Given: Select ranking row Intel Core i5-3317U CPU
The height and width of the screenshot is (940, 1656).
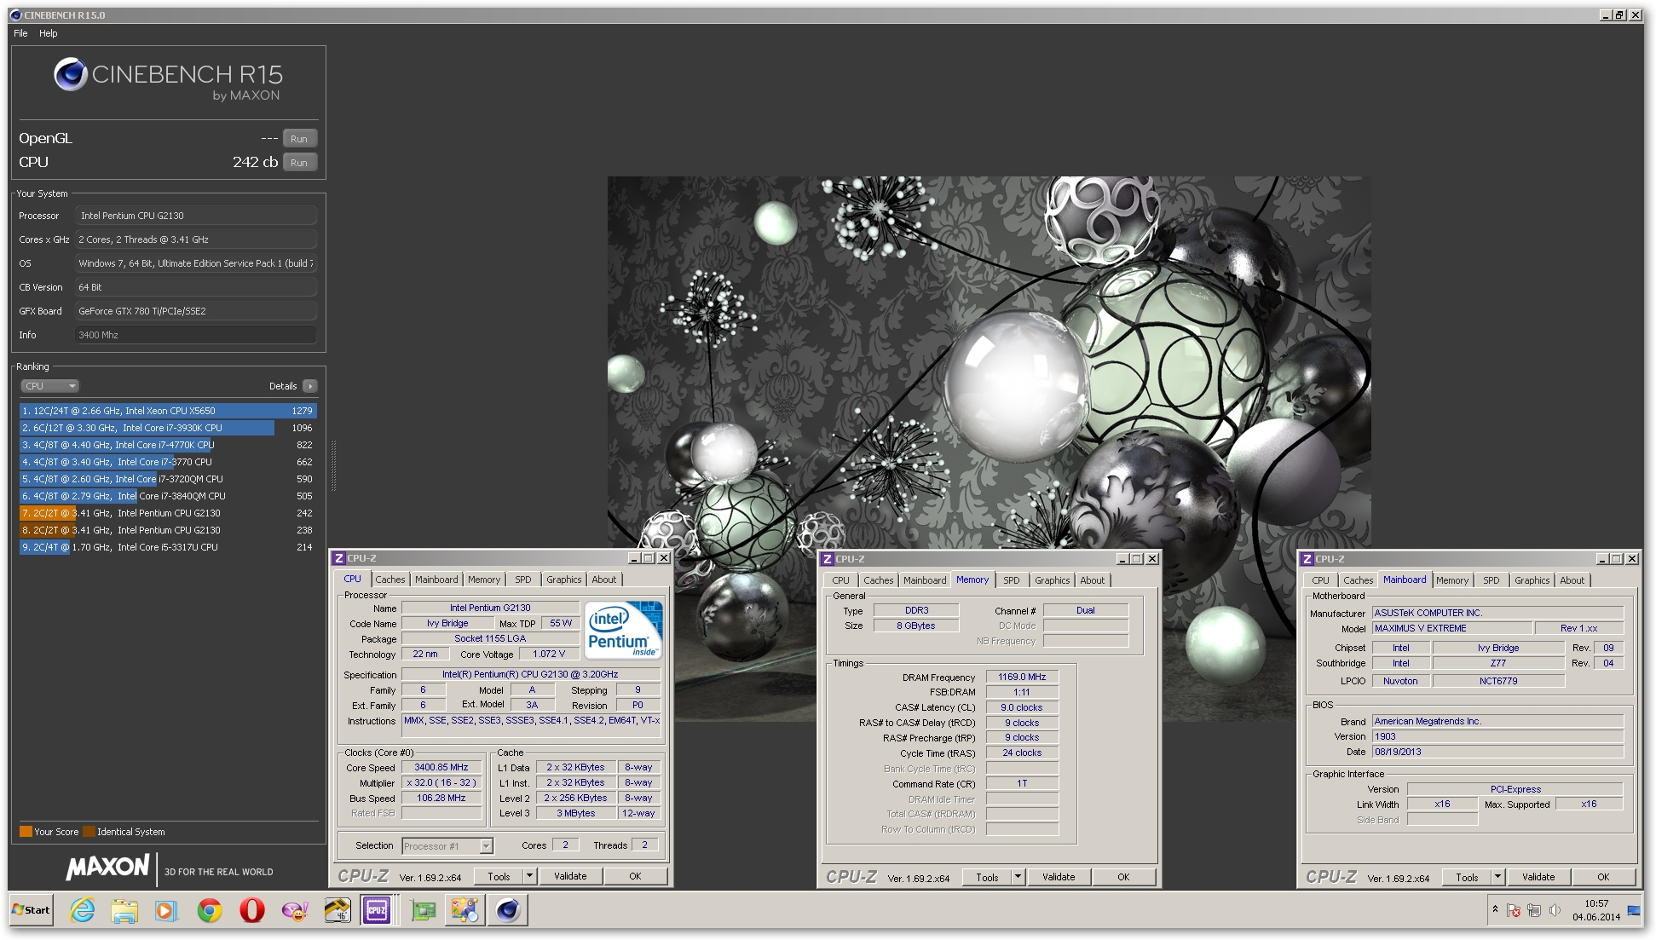Looking at the screenshot, I should pos(168,547).
